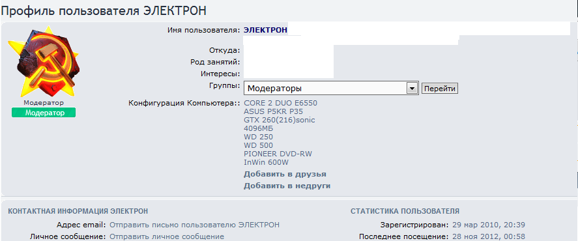Click last visit date 28 ноя 2012, 00:58
The width and height of the screenshot is (578, 241).
(x=489, y=236)
